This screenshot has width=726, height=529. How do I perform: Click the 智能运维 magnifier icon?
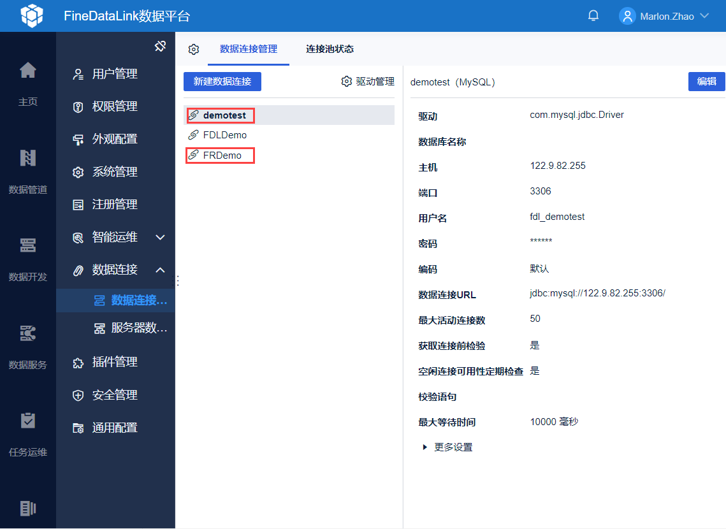(78, 238)
